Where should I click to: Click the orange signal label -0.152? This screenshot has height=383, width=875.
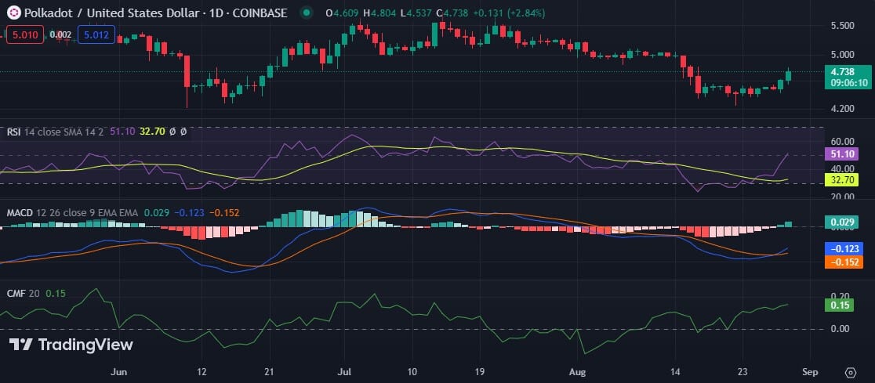[x=845, y=262]
